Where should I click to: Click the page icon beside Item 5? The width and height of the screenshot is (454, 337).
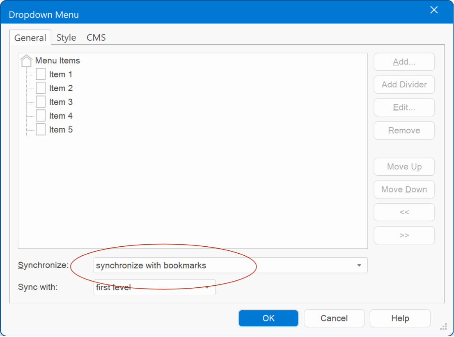[41, 130]
